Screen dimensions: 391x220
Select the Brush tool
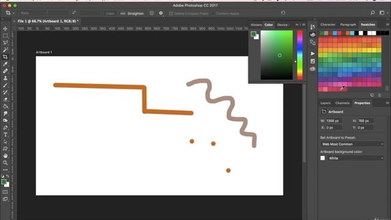click(5, 85)
